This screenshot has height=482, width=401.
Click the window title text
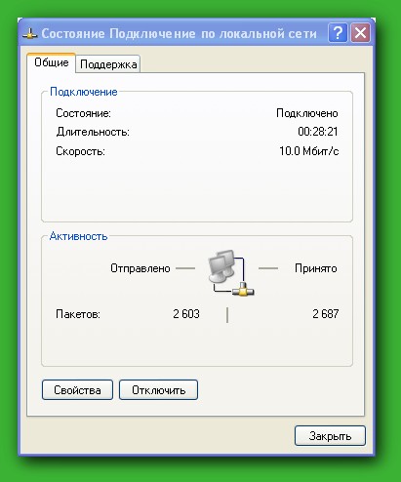click(180, 33)
